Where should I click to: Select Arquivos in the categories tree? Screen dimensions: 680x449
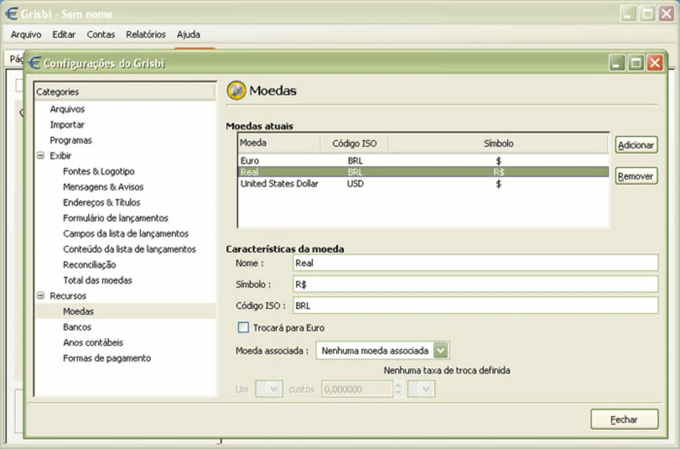click(67, 109)
